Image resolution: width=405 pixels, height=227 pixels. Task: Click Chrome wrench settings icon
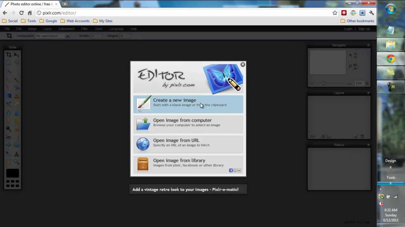tap(371, 13)
